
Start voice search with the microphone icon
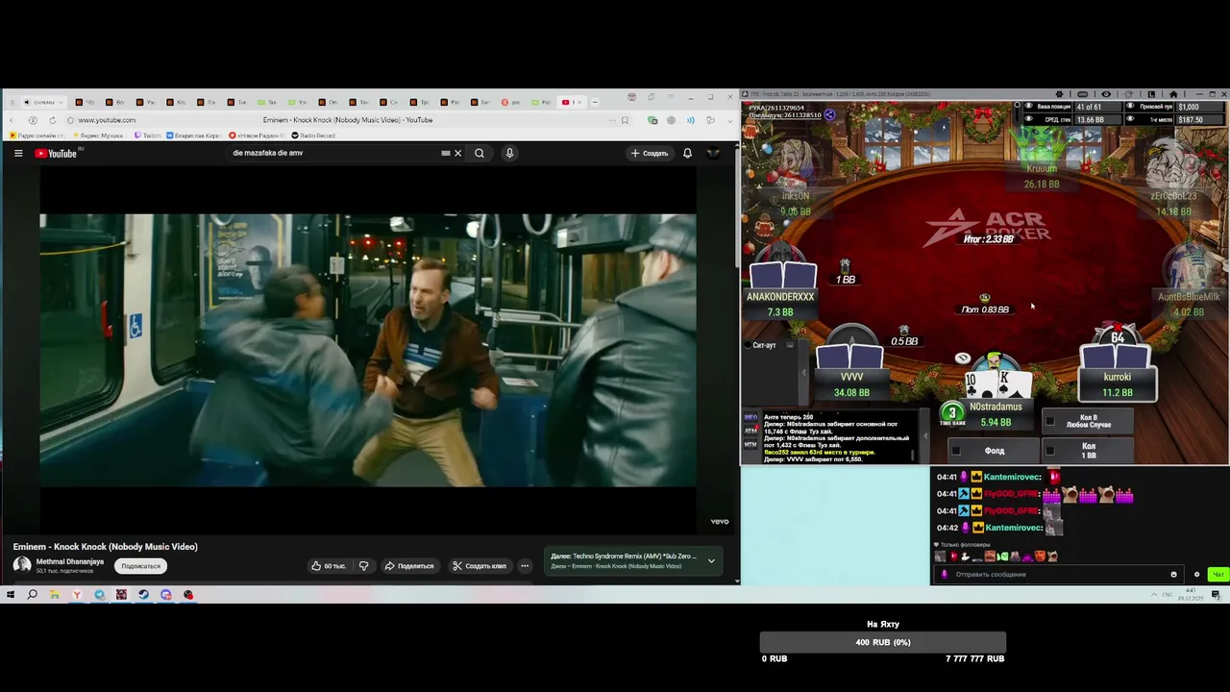[509, 153]
